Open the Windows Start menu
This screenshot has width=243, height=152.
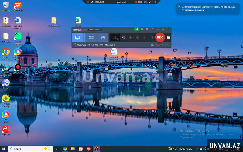[4, 149]
